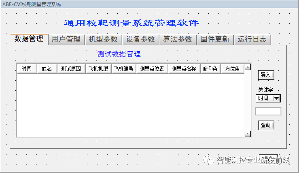The width and height of the screenshot is (299, 173).
Task: Click the 飞机机型 column header
Action: pos(98,69)
